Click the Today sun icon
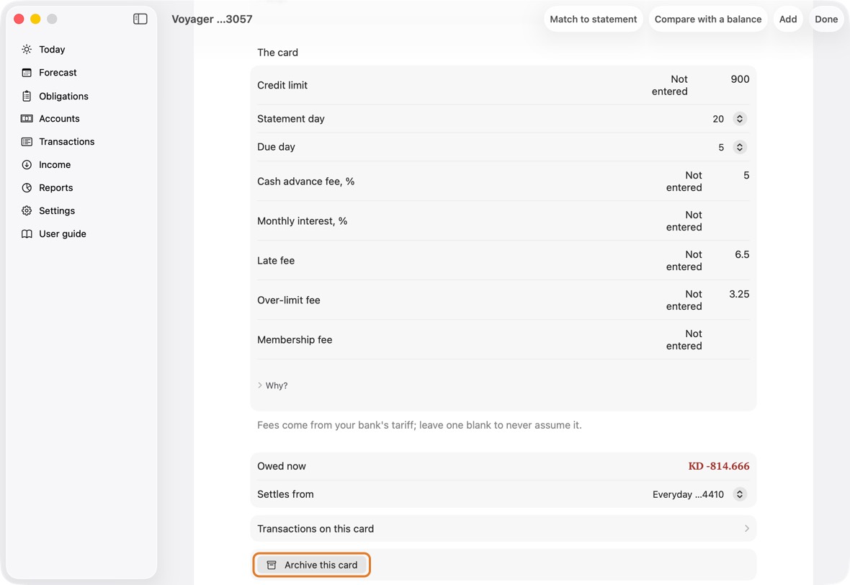 tap(27, 49)
